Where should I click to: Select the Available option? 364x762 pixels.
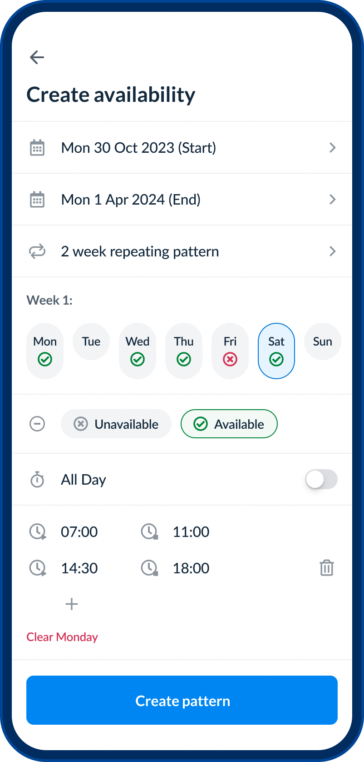[229, 424]
